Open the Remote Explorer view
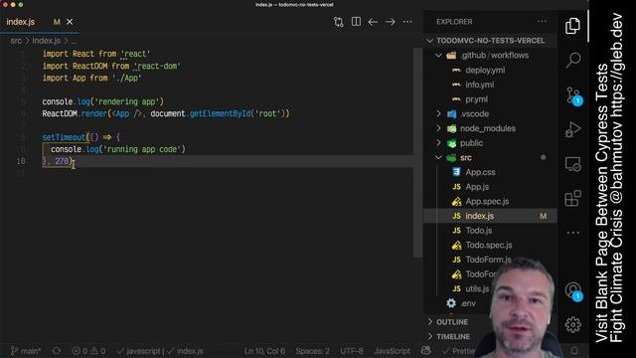 tap(572, 164)
